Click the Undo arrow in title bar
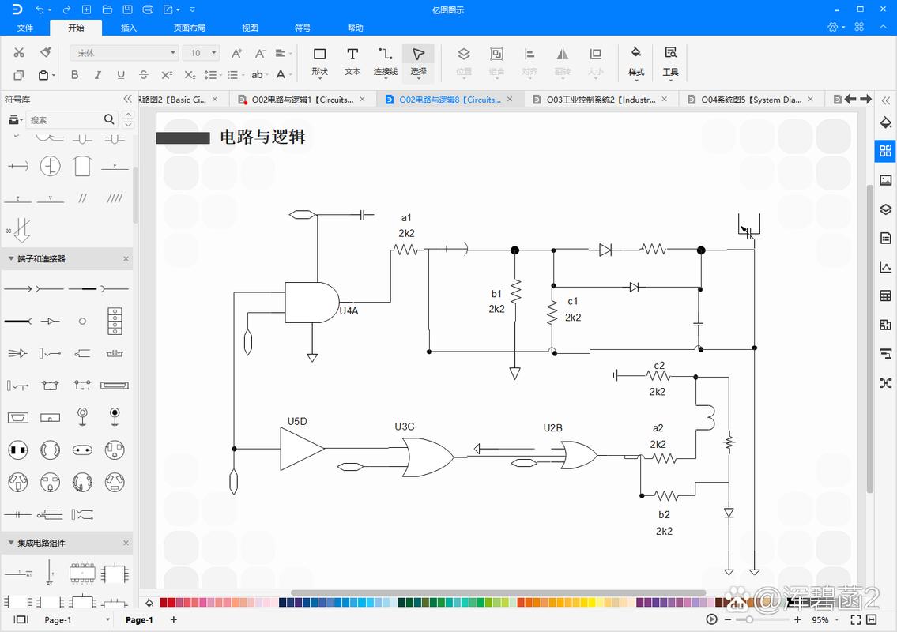The height and width of the screenshot is (632, 897). pyautogui.click(x=40, y=9)
